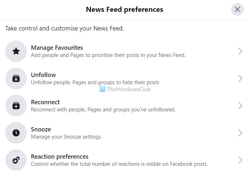Click the Reaction preferences thumbs-up icon
Screen dimensions: 250x178
[x=16, y=160]
